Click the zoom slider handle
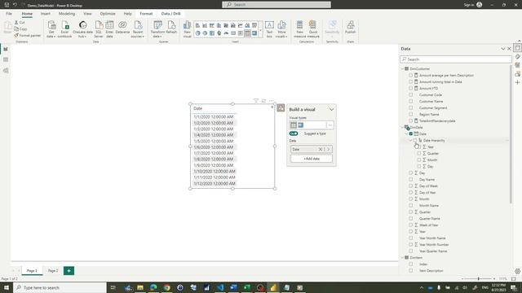 click(x=479, y=278)
